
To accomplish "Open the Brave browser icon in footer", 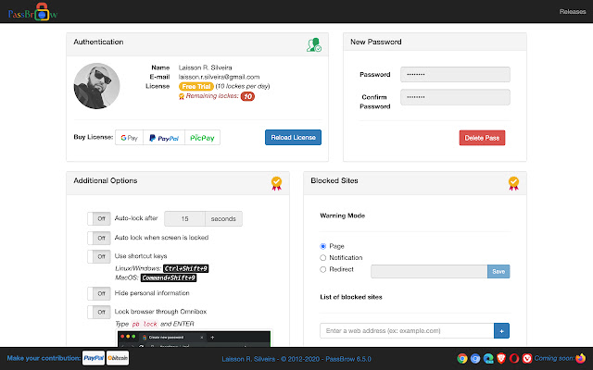I will coord(501,357).
